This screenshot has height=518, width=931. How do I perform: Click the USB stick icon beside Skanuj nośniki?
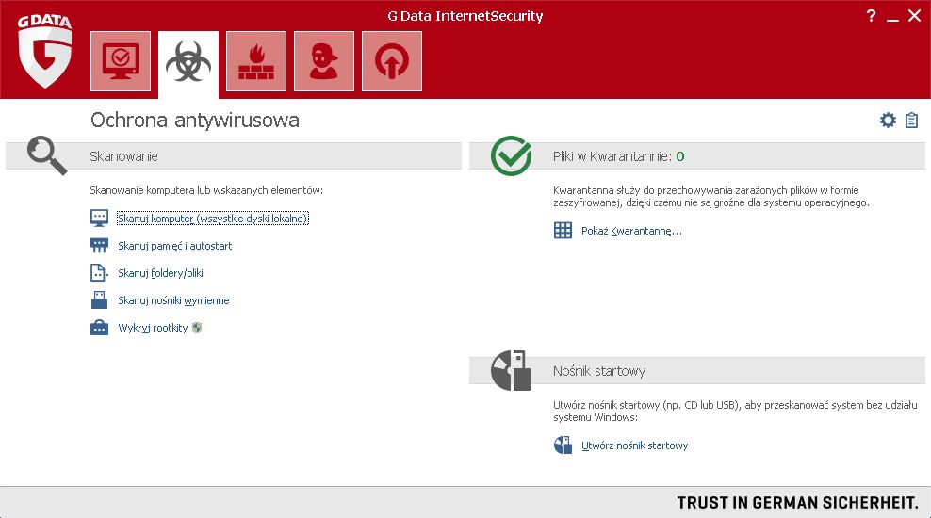[99, 299]
